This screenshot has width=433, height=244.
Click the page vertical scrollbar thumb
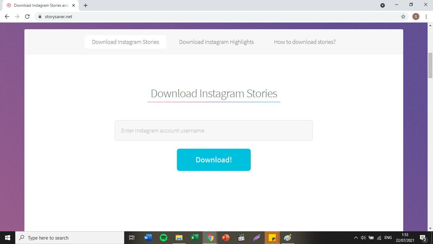[x=430, y=65]
